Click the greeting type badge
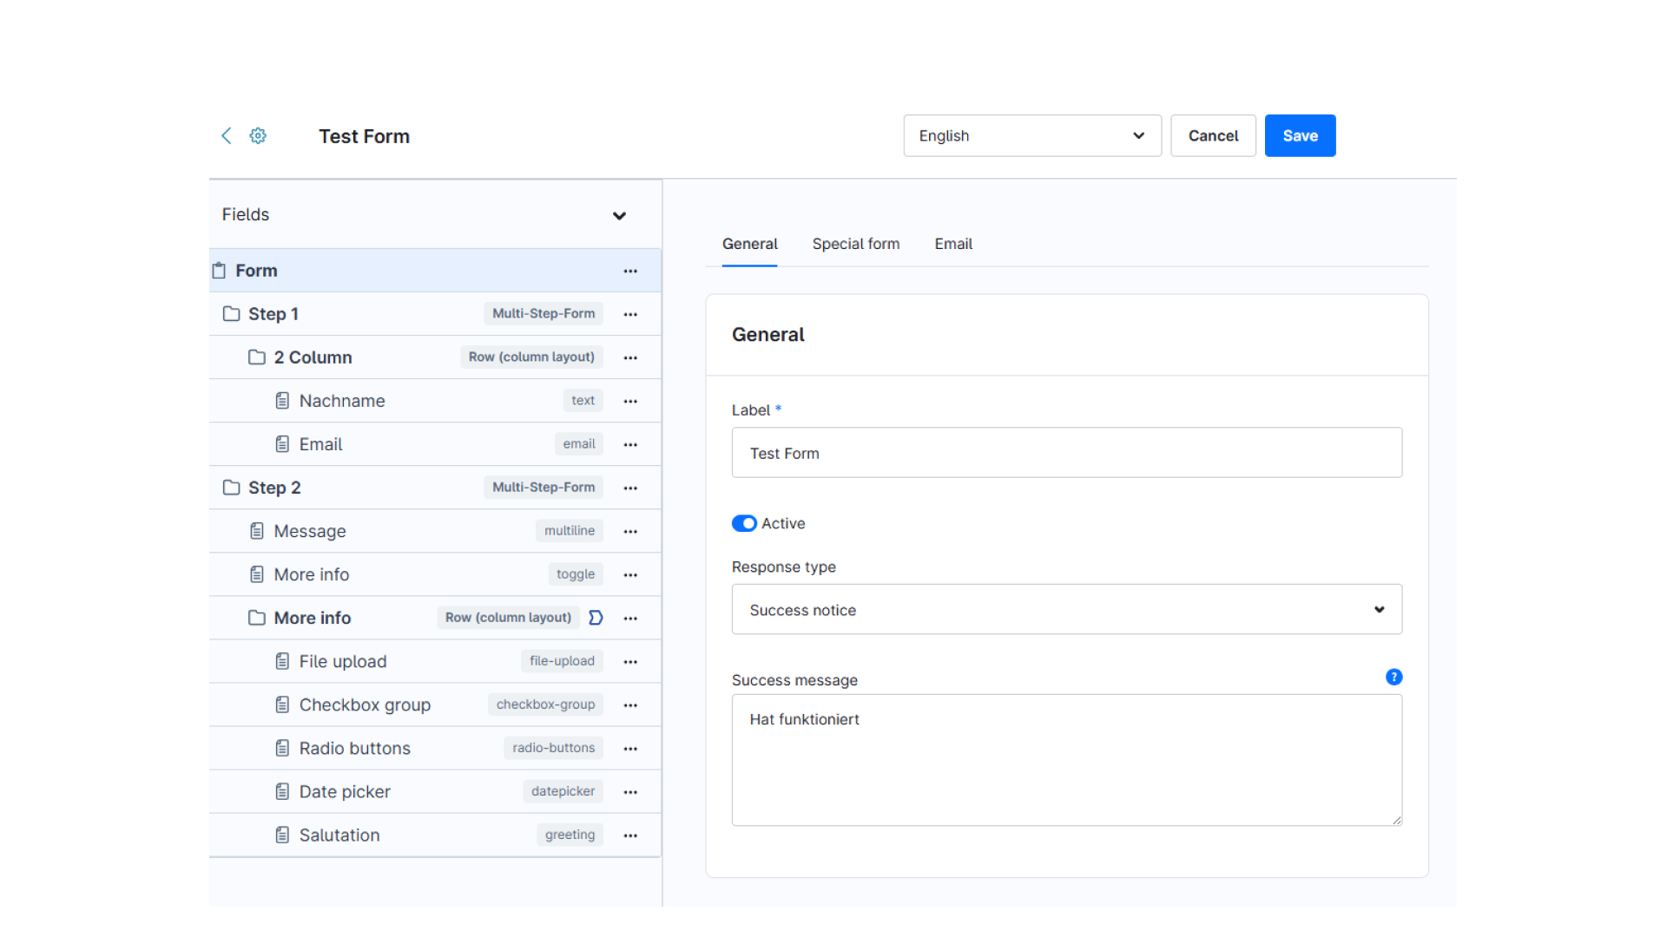 click(570, 835)
